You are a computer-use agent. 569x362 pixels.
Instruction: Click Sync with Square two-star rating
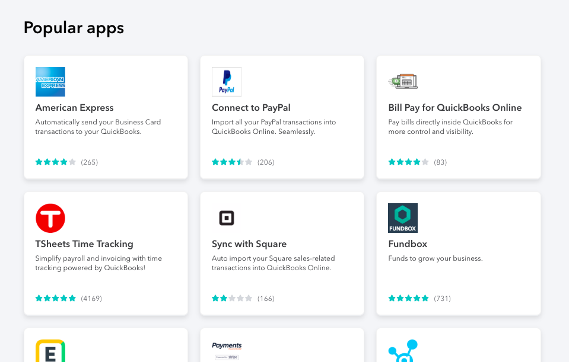click(x=232, y=298)
